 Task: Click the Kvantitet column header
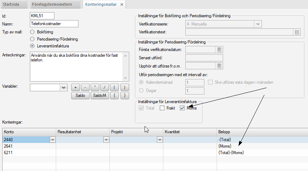[x=190, y=132]
